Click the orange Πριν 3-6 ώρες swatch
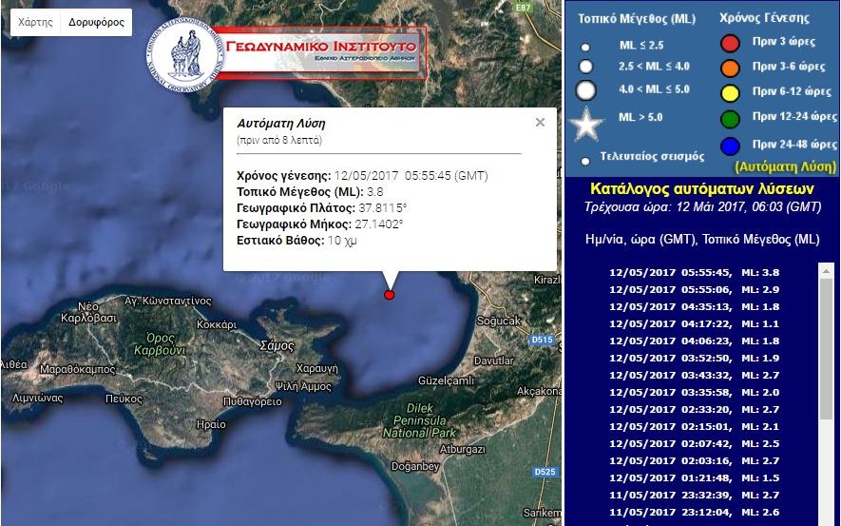The width and height of the screenshot is (841, 526). click(x=730, y=68)
